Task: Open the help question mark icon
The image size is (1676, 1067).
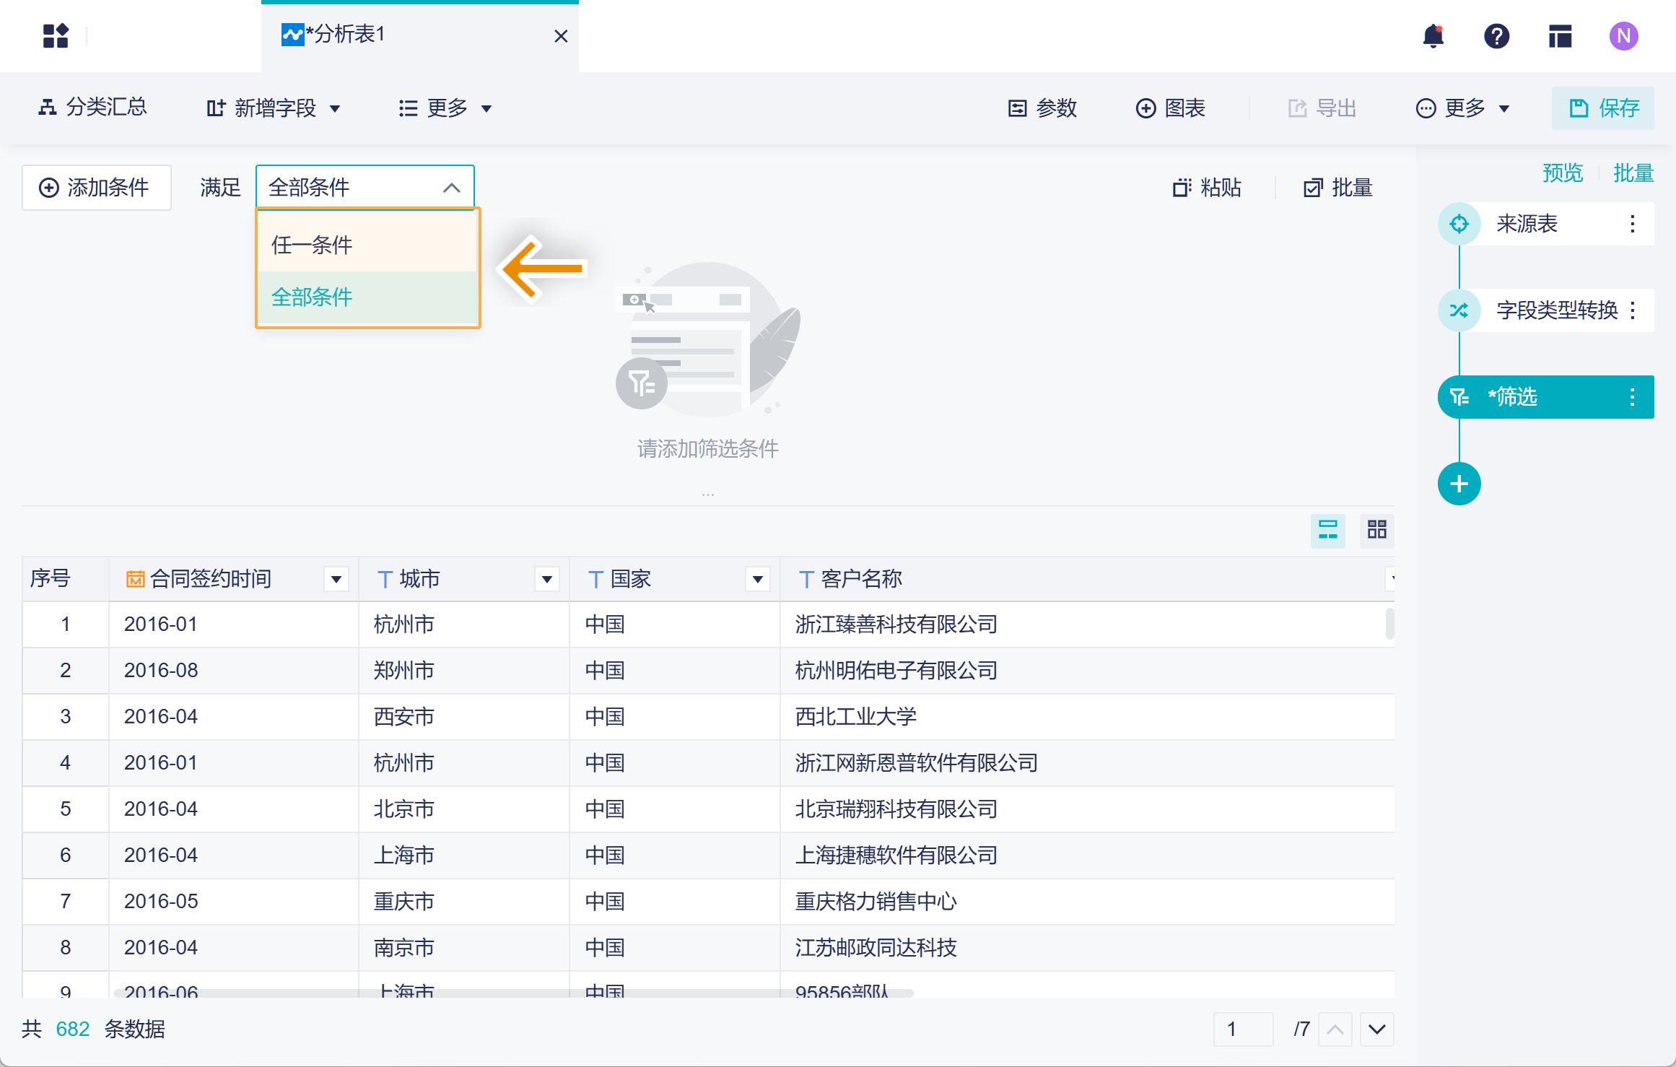Action: pos(1496,35)
